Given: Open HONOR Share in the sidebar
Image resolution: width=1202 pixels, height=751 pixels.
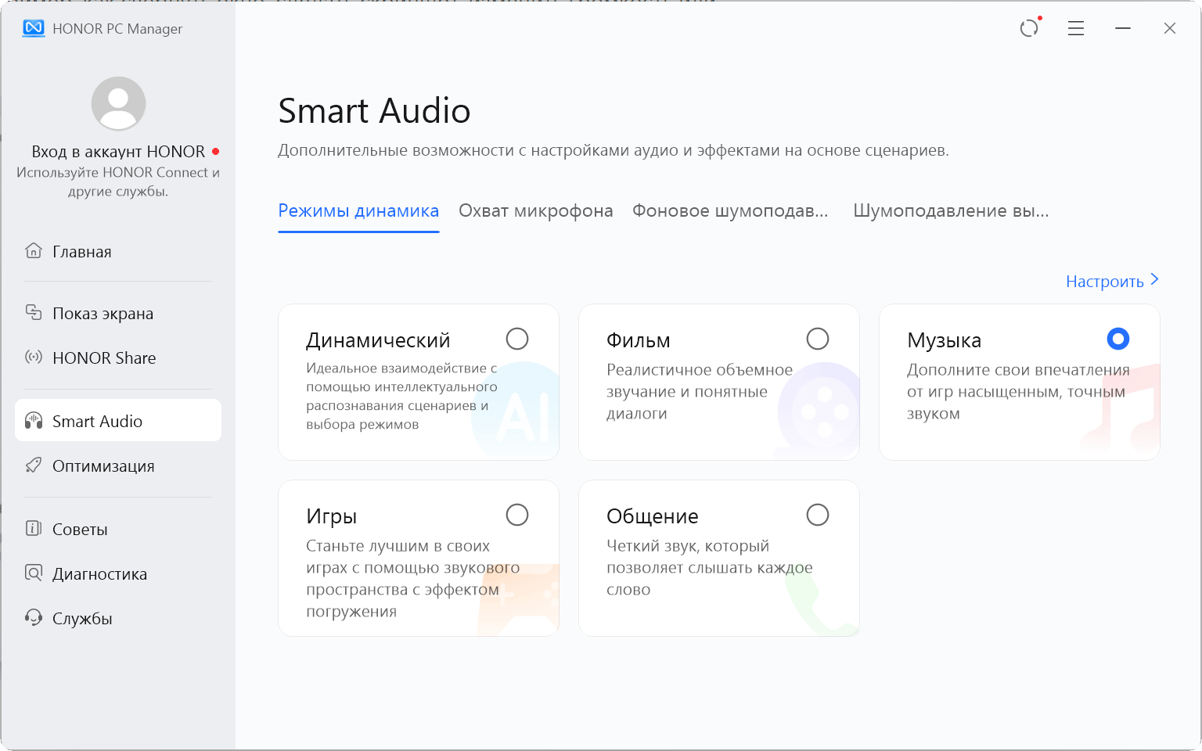Looking at the screenshot, I should [x=118, y=358].
